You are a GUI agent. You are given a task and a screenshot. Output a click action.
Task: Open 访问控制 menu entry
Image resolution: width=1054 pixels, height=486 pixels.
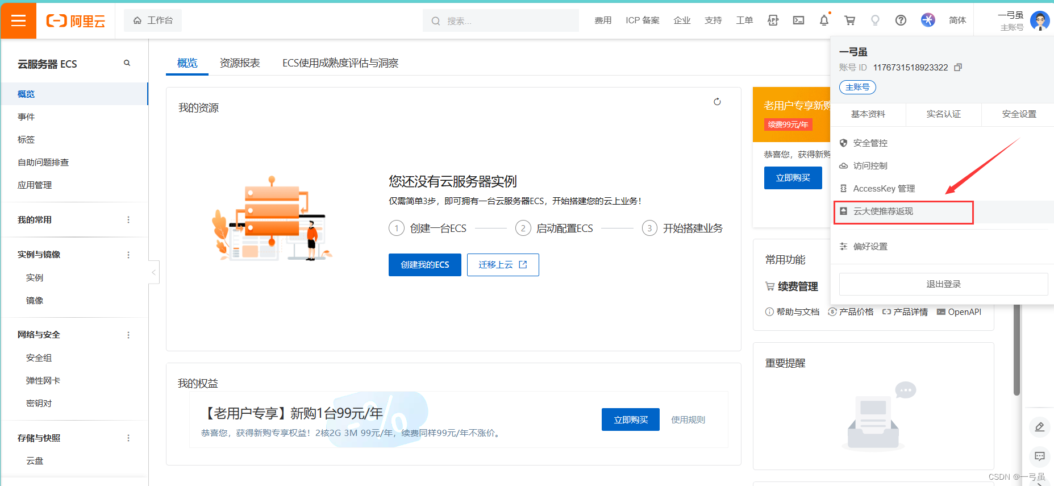[942, 165]
